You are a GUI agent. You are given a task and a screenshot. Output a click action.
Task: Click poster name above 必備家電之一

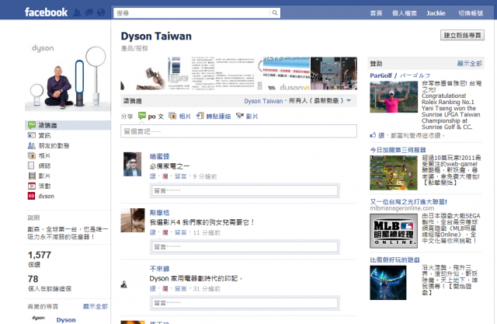[x=160, y=156]
